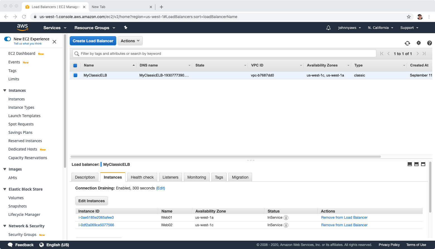Click the Tell us what you think link
The image size is (435, 249).
(28, 44)
